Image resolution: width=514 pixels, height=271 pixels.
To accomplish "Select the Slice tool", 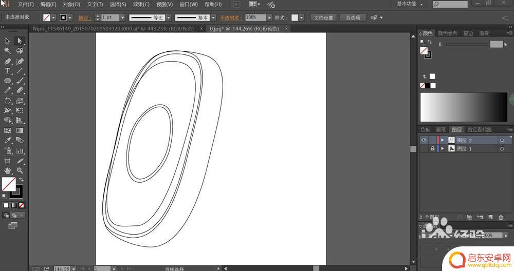I will click(x=20, y=161).
